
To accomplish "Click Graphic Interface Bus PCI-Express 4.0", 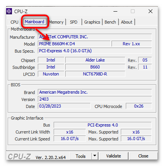I will coord(103,125).
